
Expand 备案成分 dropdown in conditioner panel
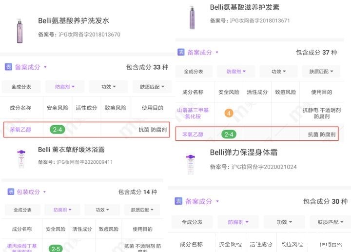coord(217,52)
